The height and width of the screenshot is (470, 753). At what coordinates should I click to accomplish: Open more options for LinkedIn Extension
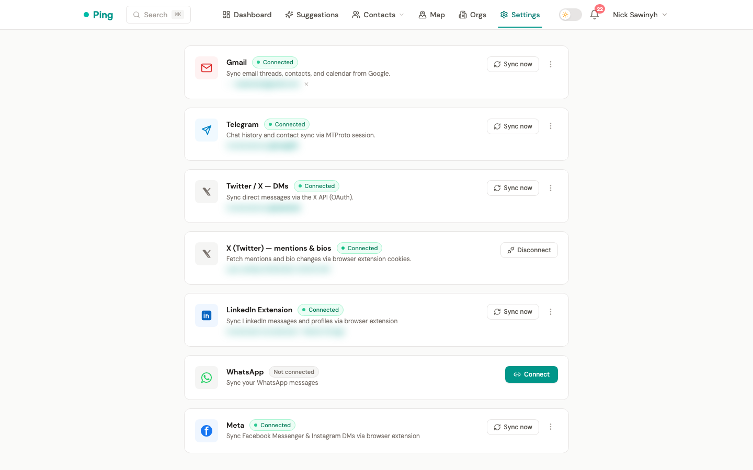tap(551, 312)
